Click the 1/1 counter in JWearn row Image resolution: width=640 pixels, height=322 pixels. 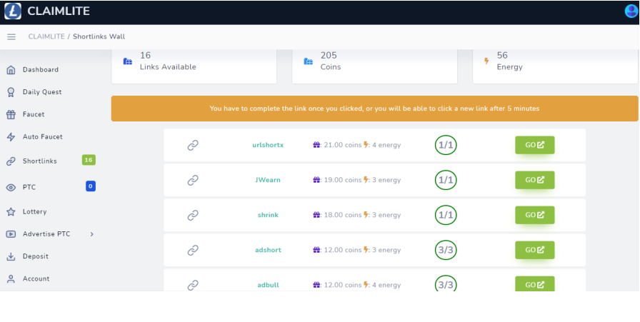(446, 181)
